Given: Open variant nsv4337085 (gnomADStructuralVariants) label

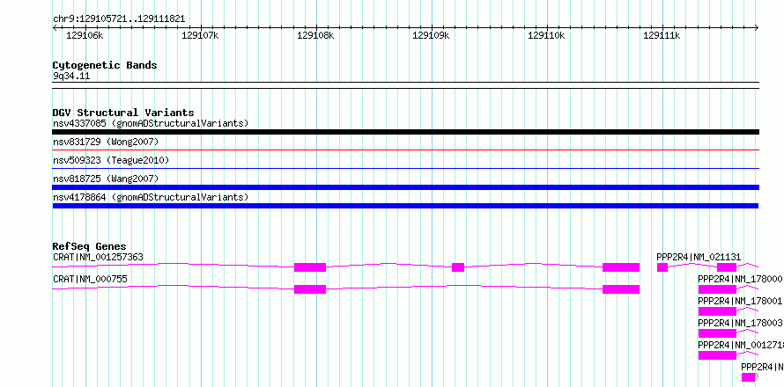Looking at the screenshot, I should pos(151,123).
